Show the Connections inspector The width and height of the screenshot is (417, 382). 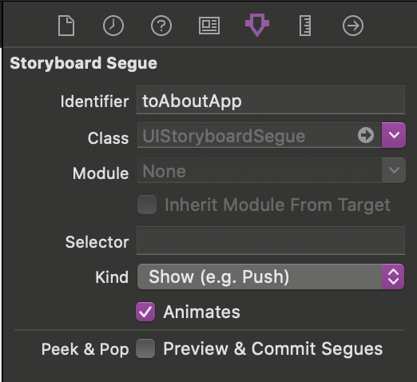(x=353, y=26)
